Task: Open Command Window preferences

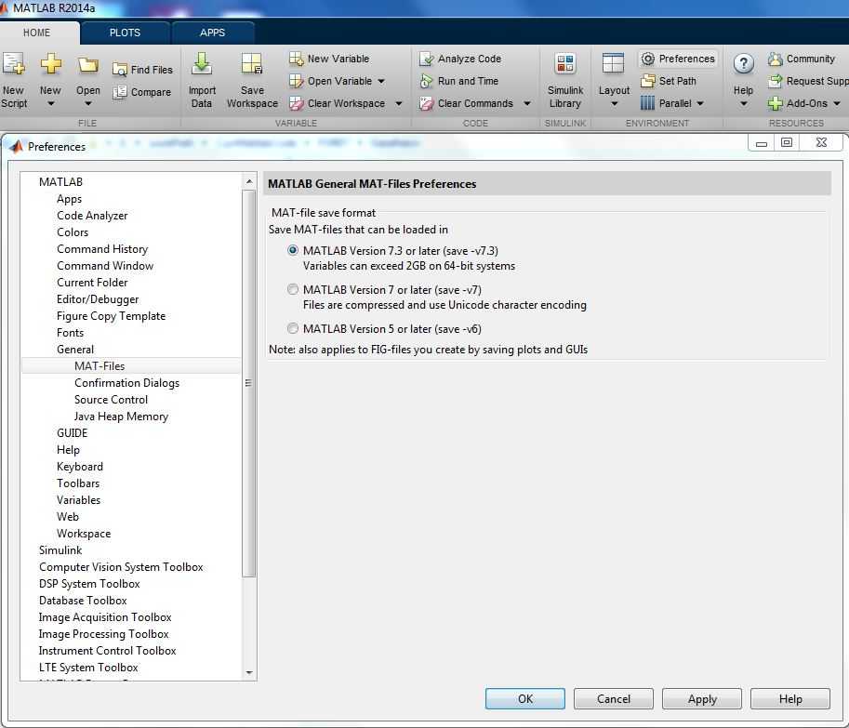Action: point(105,266)
